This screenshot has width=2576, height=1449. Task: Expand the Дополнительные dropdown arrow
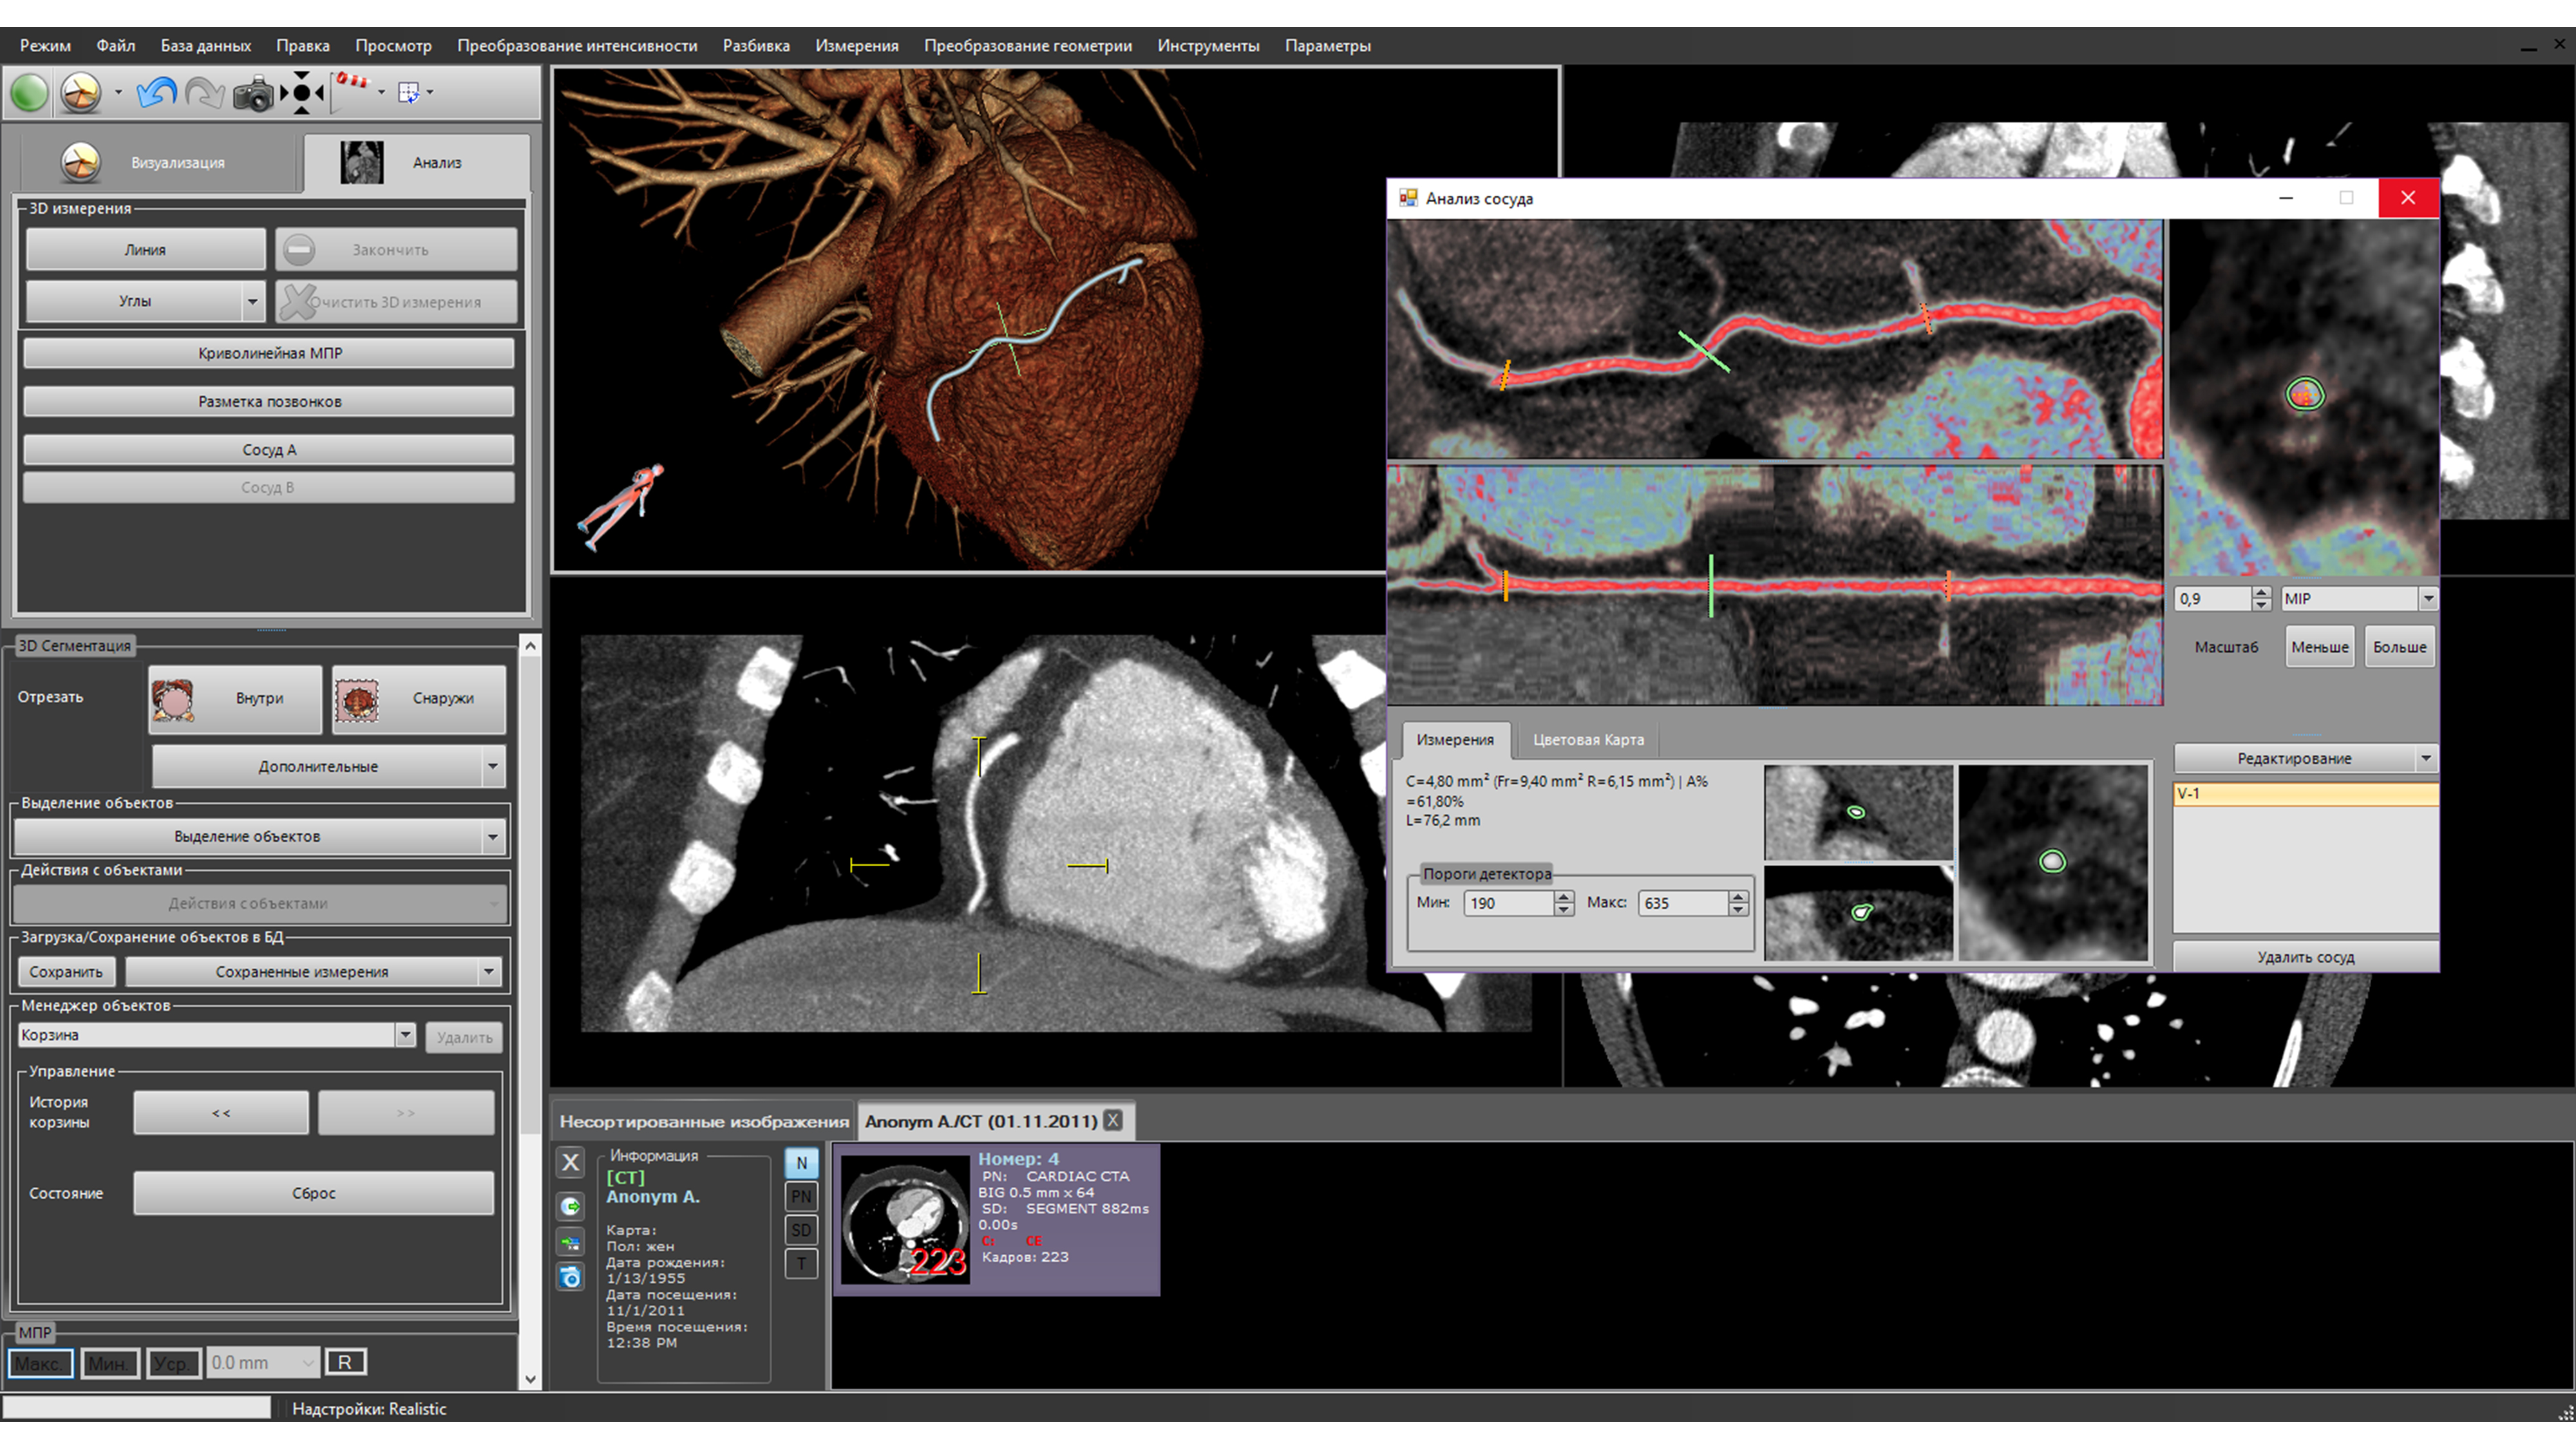point(492,767)
